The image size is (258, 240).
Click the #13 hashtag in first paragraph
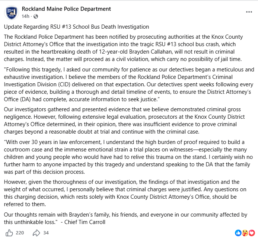click(172, 44)
